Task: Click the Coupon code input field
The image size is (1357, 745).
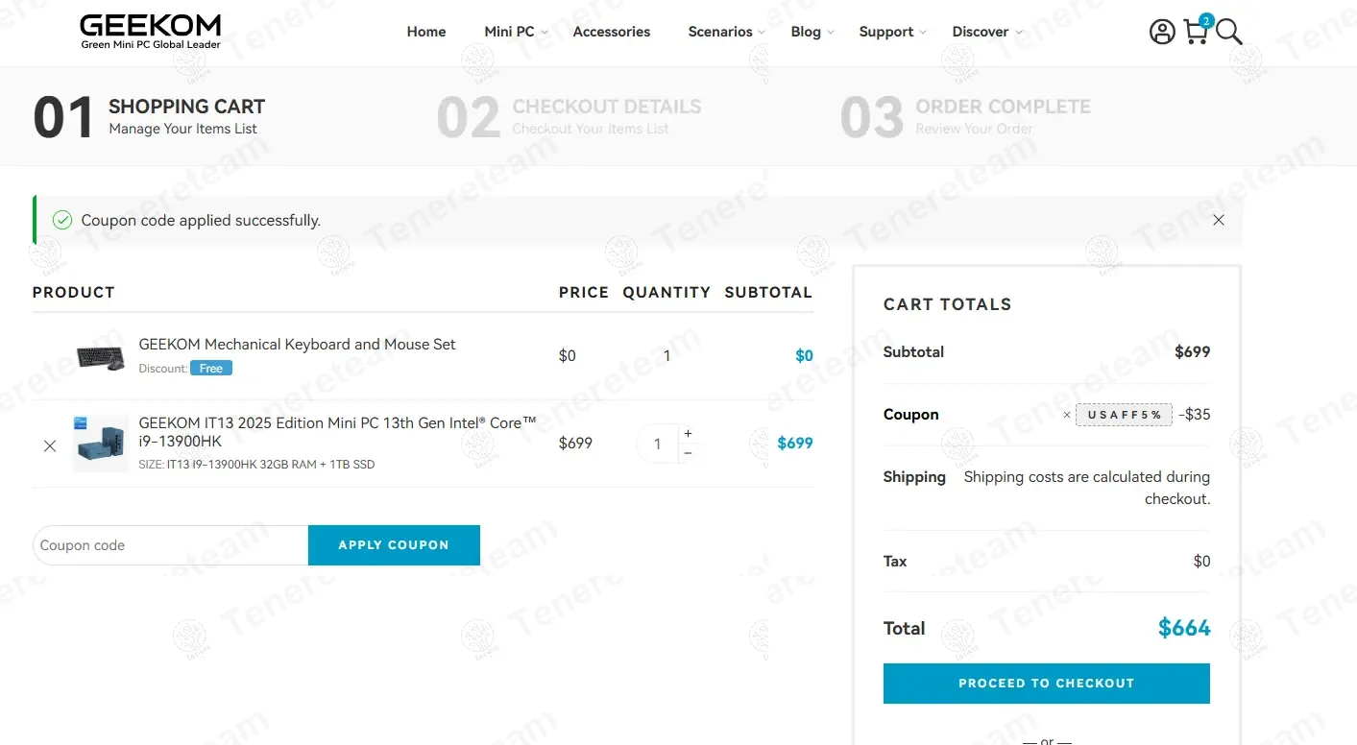Action: 171,545
